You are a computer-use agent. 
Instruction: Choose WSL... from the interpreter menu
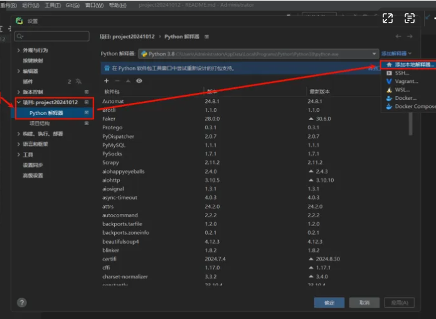click(x=408, y=90)
